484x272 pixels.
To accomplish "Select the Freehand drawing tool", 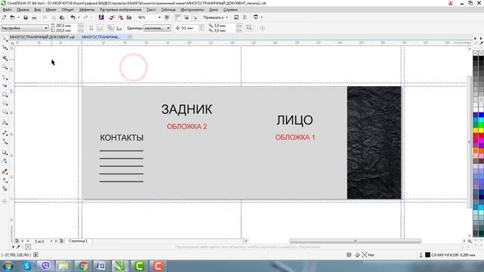I will (5, 77).
